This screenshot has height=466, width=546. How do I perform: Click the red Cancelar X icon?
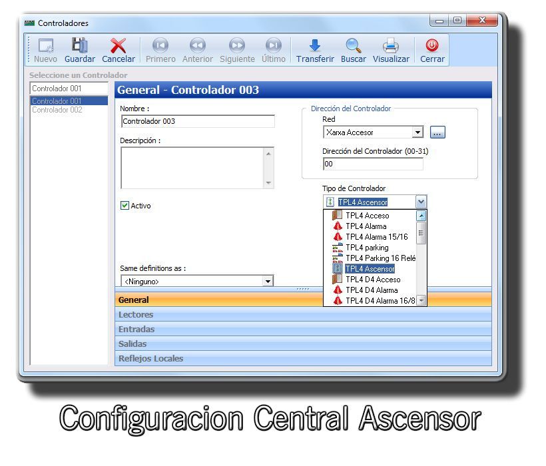[118, 45]
